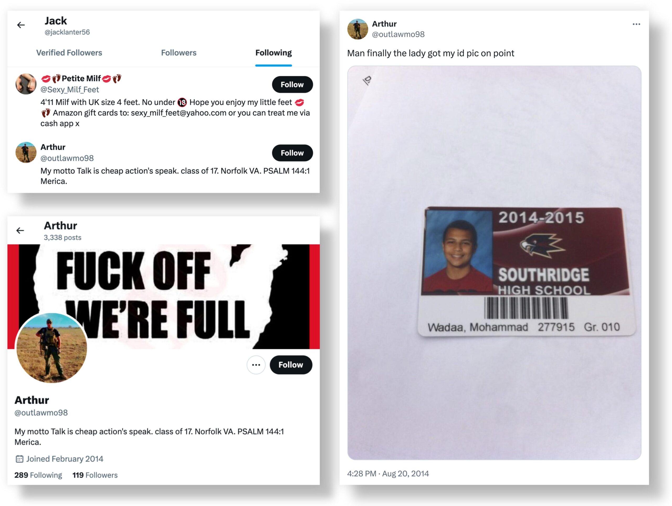Switch to the Verified Followers tab

tap(69, 53)
